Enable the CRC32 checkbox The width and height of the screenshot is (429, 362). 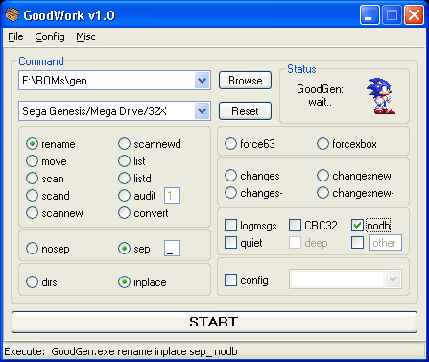coord(295,226)
